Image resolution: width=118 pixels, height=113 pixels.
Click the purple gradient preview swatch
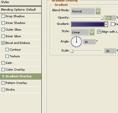pyautogui.click(x=88, y=24)
